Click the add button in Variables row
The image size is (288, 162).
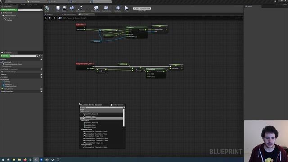41,77
